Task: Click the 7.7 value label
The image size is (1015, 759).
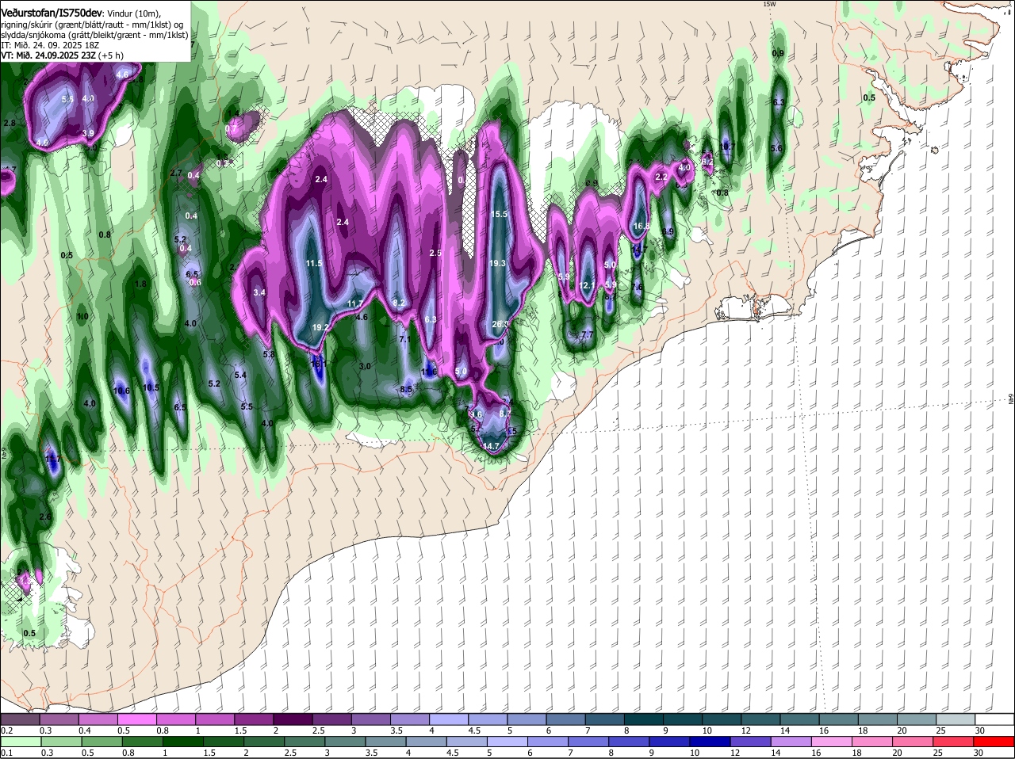Action: [x=588, y=335]
